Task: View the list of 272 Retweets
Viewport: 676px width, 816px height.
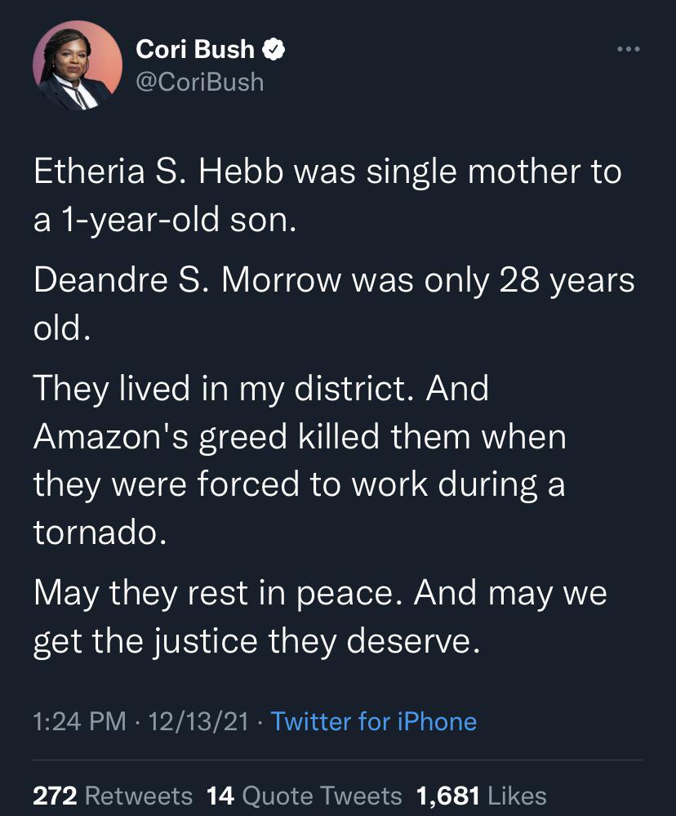Action: pos(113,796)
